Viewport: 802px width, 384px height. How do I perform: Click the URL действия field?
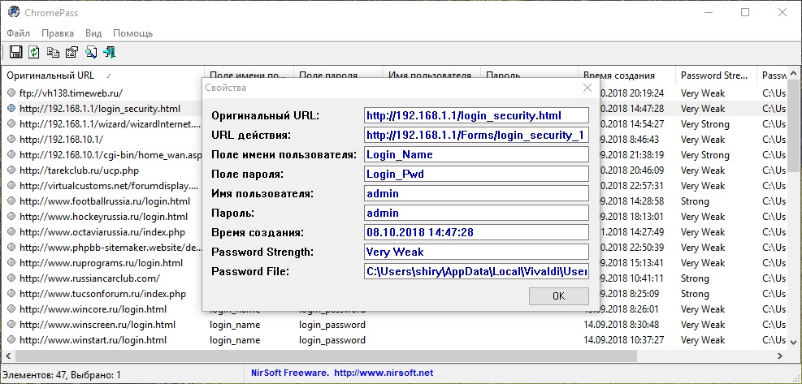point(476,135)
